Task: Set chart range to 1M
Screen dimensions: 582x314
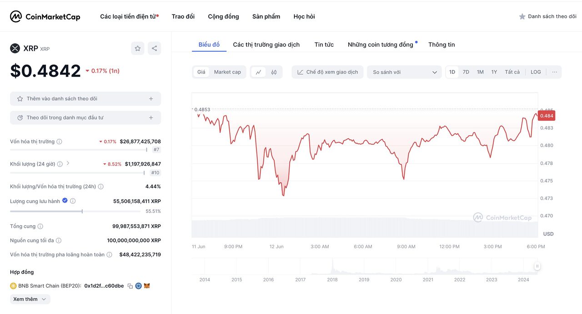Action: click(x=480, y=72)
